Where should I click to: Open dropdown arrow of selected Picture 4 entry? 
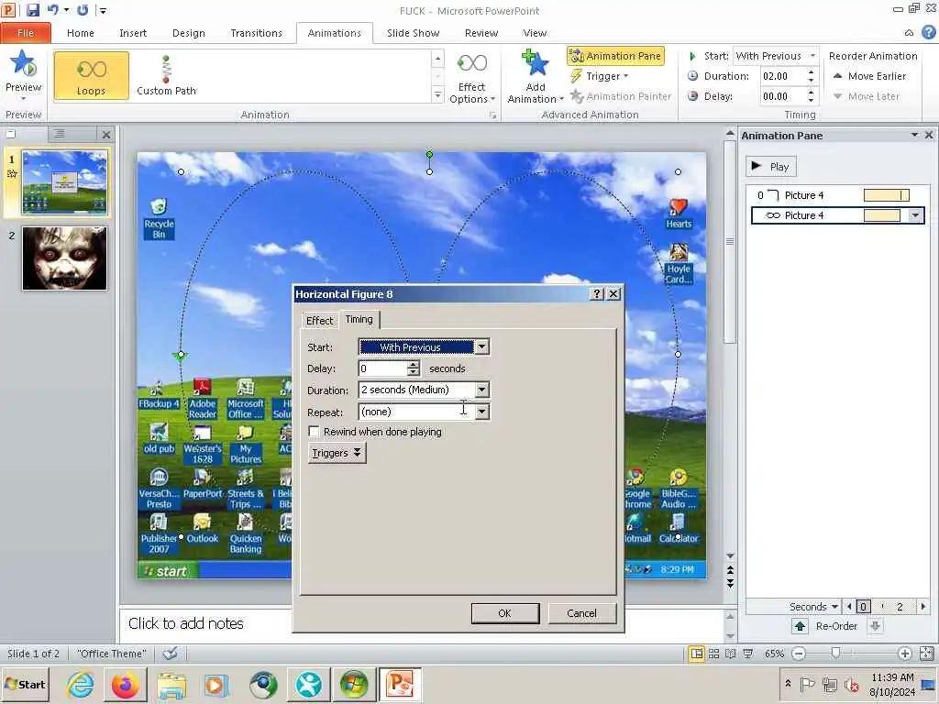point(915,215)
